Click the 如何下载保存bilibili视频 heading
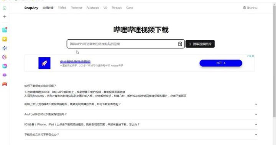This screenshot has width=276, height=145. [x=40, y=86]
